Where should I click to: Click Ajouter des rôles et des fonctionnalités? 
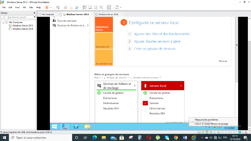162,34
